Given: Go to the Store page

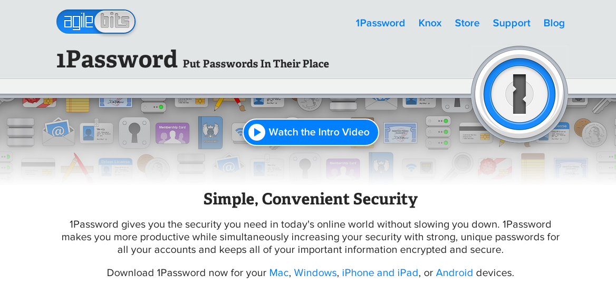Looking at the screenshot, I should (467, 23).
